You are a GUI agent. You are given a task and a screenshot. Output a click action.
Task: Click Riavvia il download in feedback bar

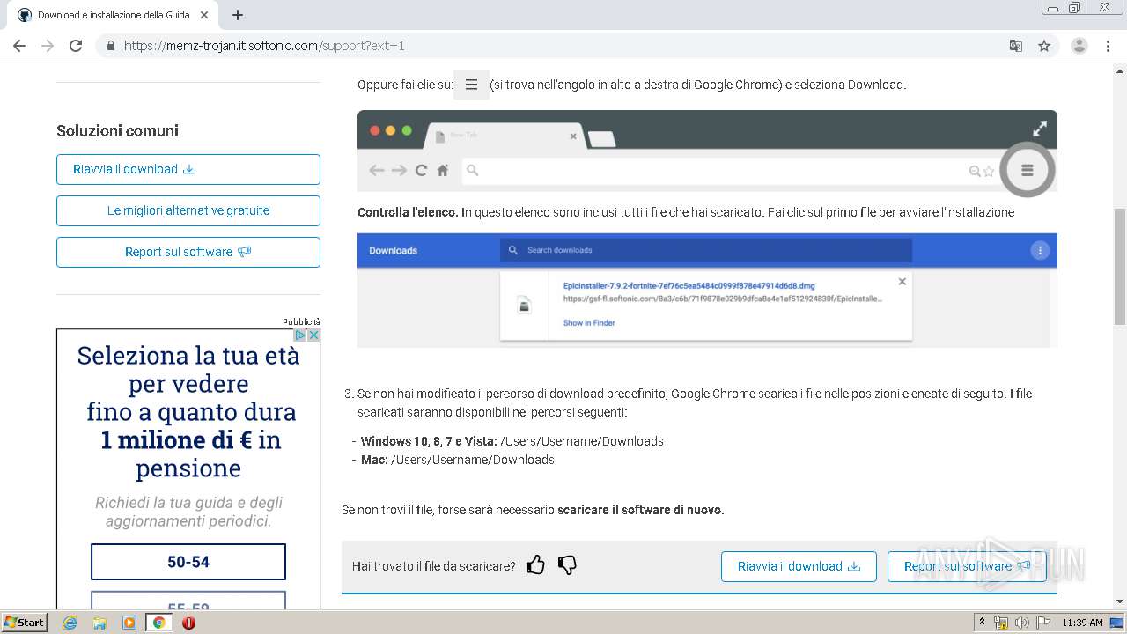(799, 566)
